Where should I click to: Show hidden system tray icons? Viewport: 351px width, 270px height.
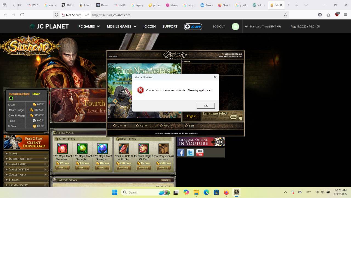pos(285,192)
